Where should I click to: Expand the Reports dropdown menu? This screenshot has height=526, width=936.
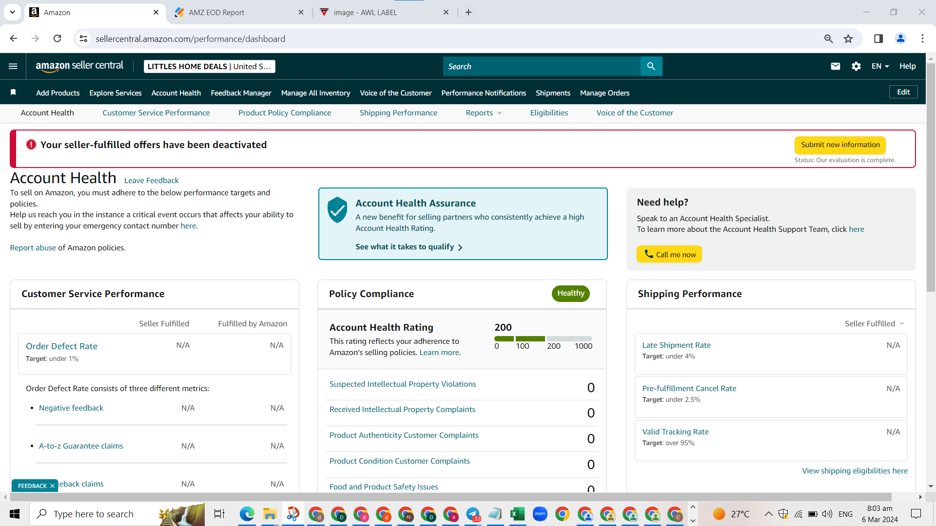484,113
